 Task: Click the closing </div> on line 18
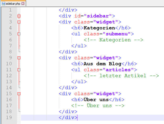(68, 112)
